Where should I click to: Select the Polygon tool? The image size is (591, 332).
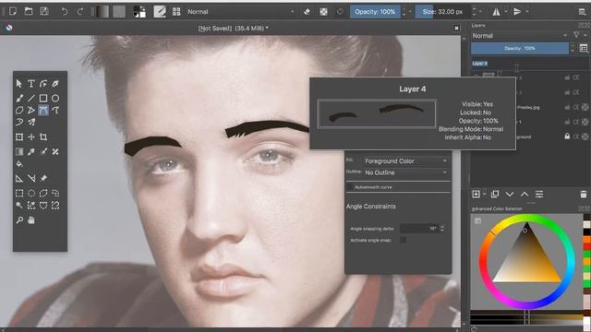point(19,111)
